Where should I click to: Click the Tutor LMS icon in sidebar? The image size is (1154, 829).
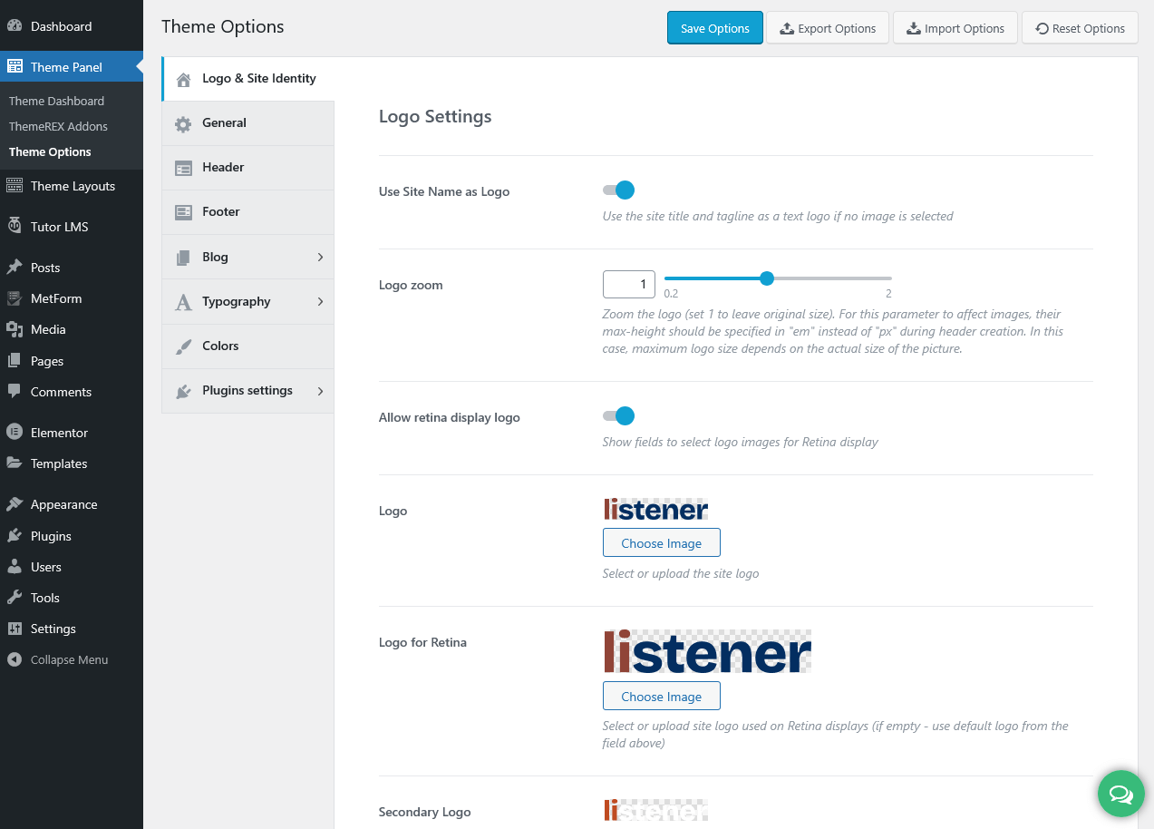[x=15, y=227]
